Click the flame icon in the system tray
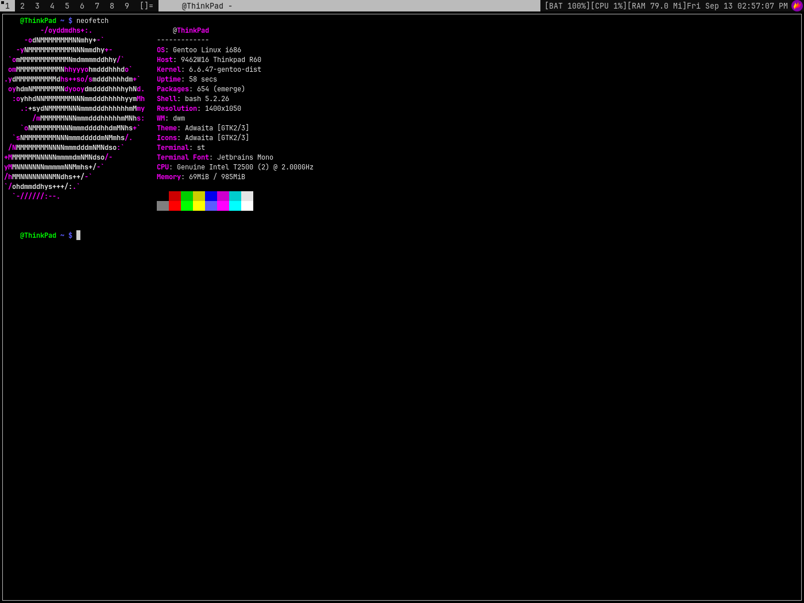 coord(797,6)
